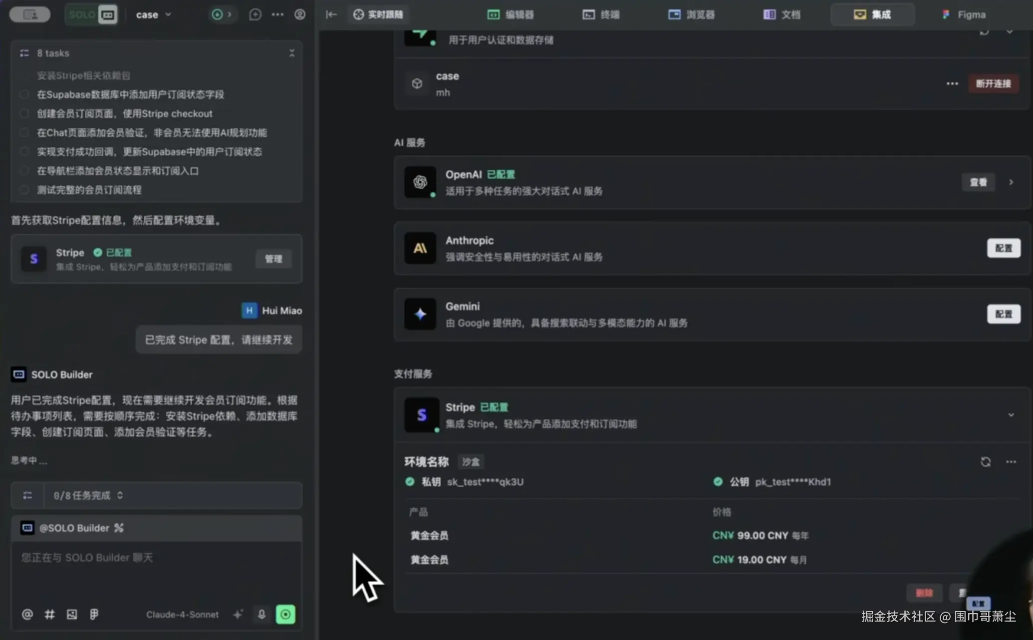Toggle the green record button in chat input
1033x640 pixels.
[286, 615]
